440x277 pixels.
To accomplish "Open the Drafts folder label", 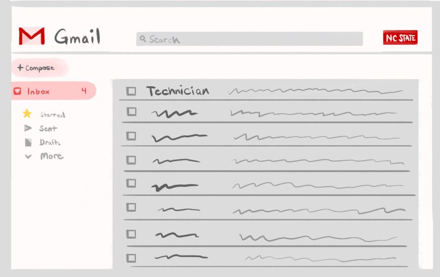I will point(50,142).
